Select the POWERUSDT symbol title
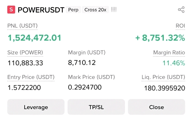Screen dimensions: 191x120 (x=41, y=10)
